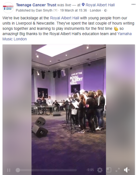Screen dimensions: 138x175
Task: Follow the Royal Albert Hall mention in post text
Action: [x=64, y=18]
